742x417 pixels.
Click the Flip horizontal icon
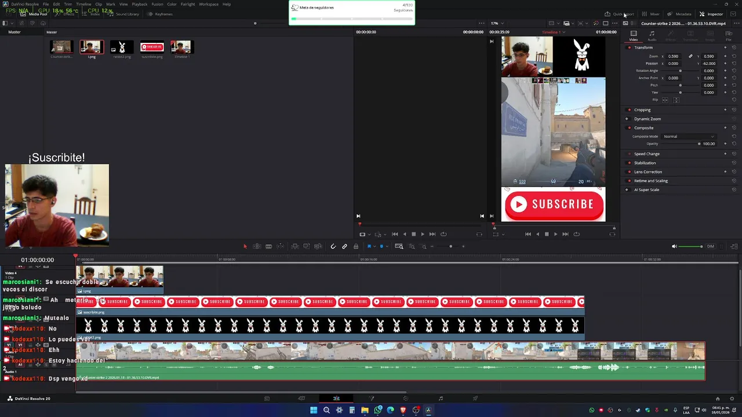[x=665, y=100]
